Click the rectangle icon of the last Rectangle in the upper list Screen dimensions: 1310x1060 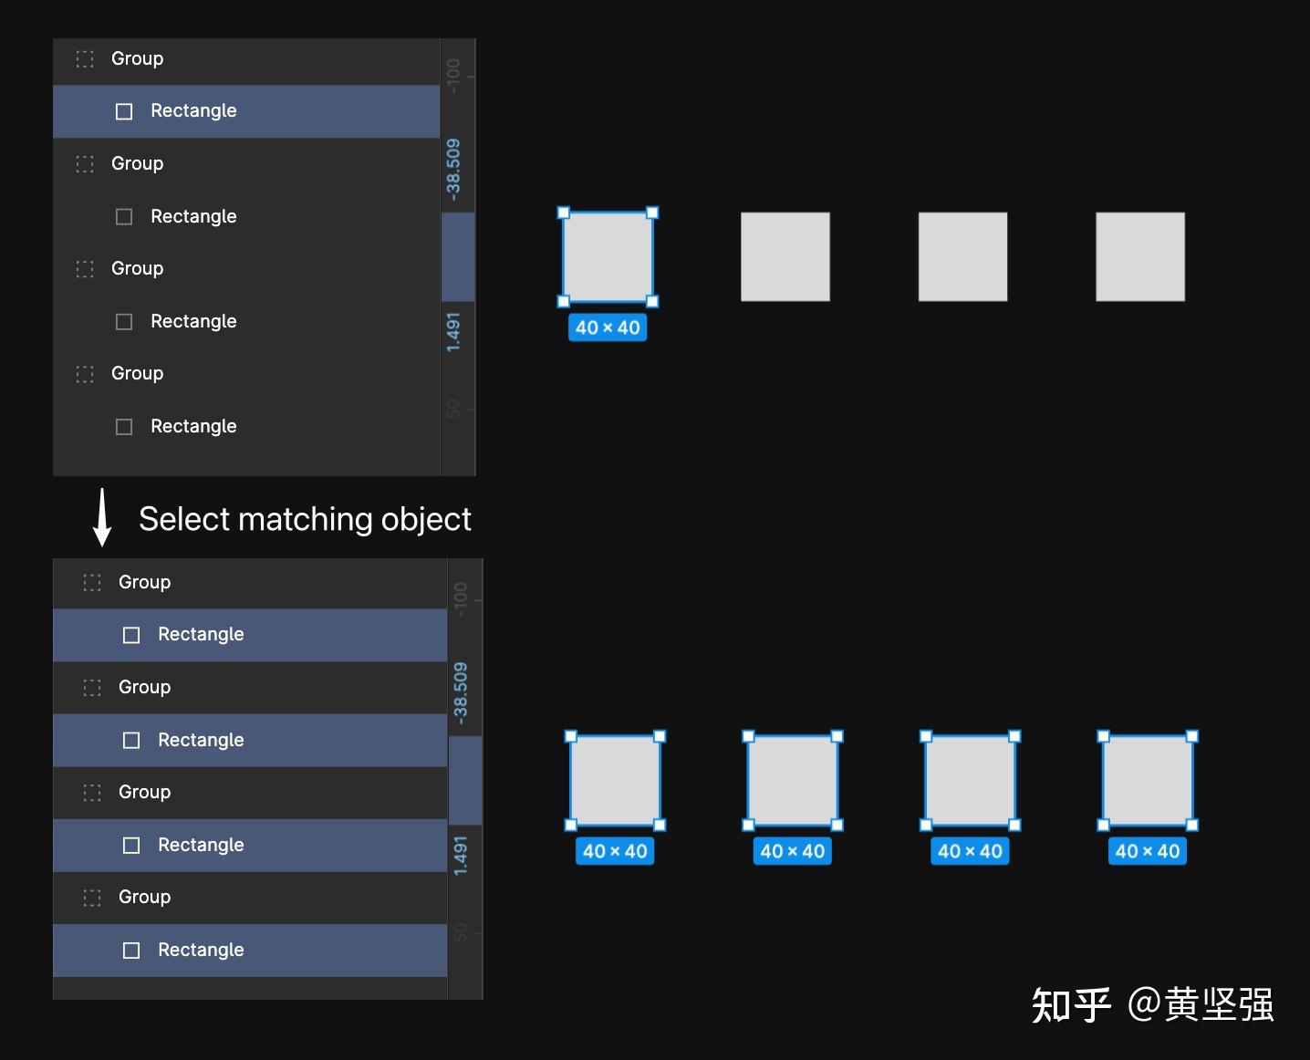[124, 427]
